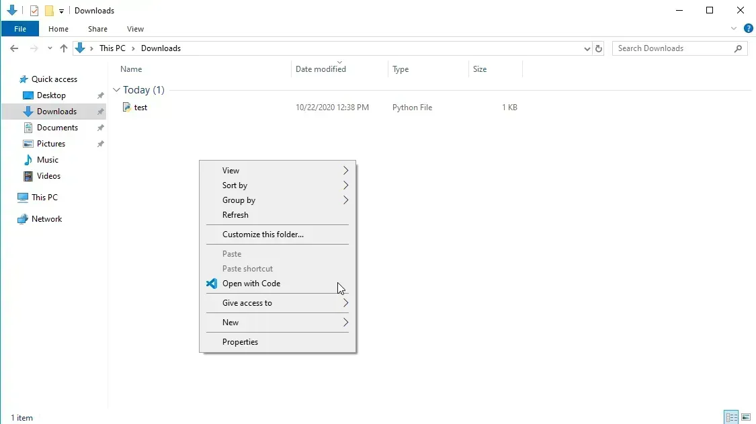Click 'Downloads' in the address breadcrumb

(x=161, y=48)
